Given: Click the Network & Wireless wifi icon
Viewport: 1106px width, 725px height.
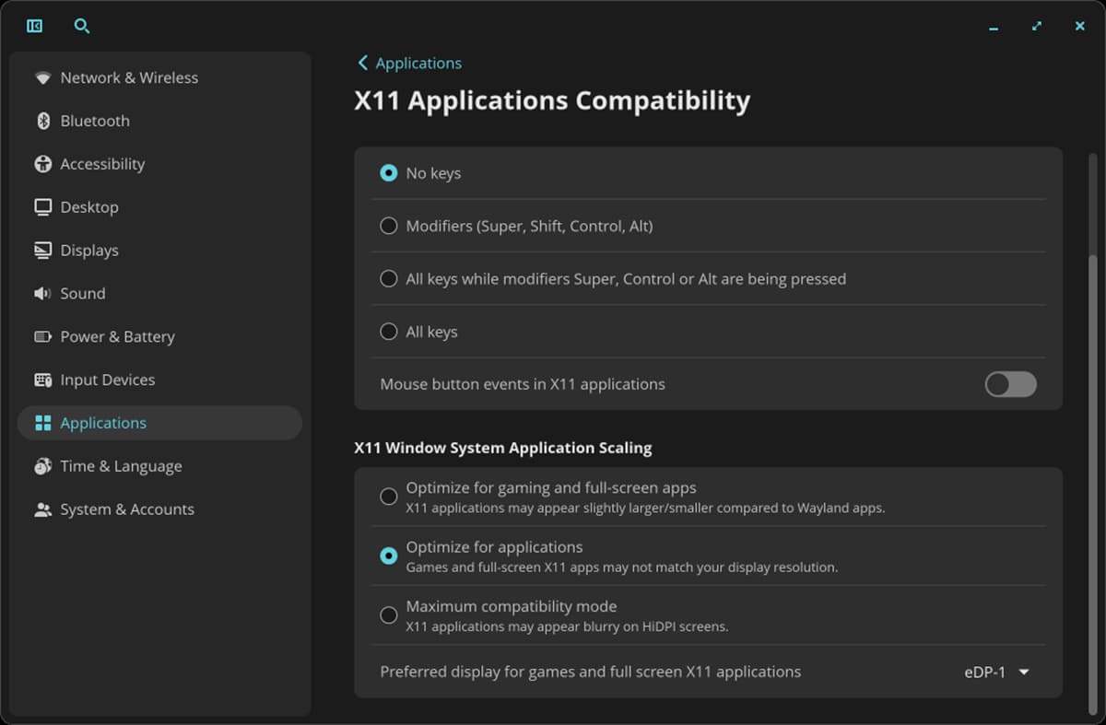Looking at the screenshot, I should click(x=42, y=78).
